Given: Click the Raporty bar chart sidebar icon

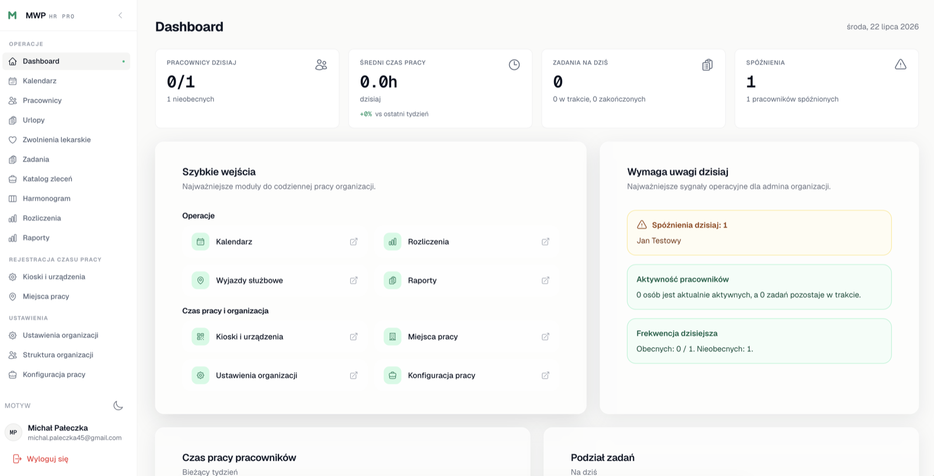Looking at the screenshot, I should point(13,238).
